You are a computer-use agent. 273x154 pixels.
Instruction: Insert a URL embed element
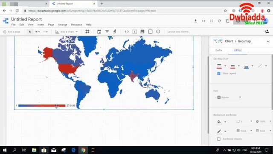click(127, 32)
